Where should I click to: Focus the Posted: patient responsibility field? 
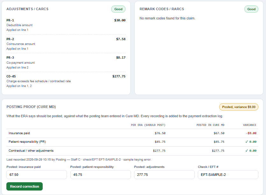(x=101, y=175)
